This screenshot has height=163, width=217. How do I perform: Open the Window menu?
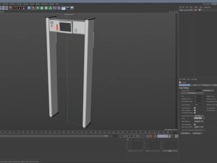click(52, 4)
